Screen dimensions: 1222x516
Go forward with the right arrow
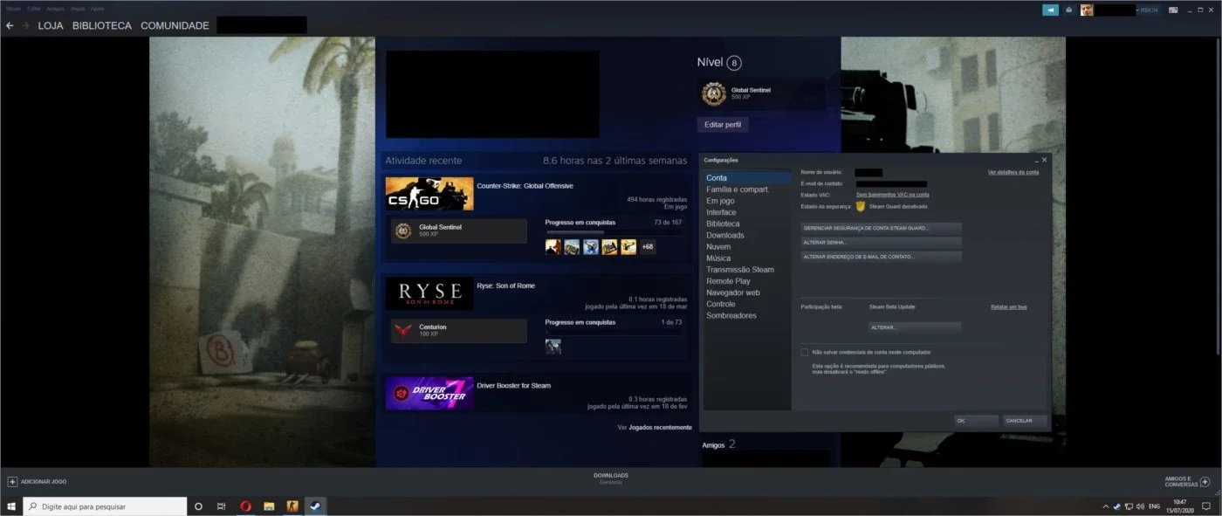click(x=25, y=25)
